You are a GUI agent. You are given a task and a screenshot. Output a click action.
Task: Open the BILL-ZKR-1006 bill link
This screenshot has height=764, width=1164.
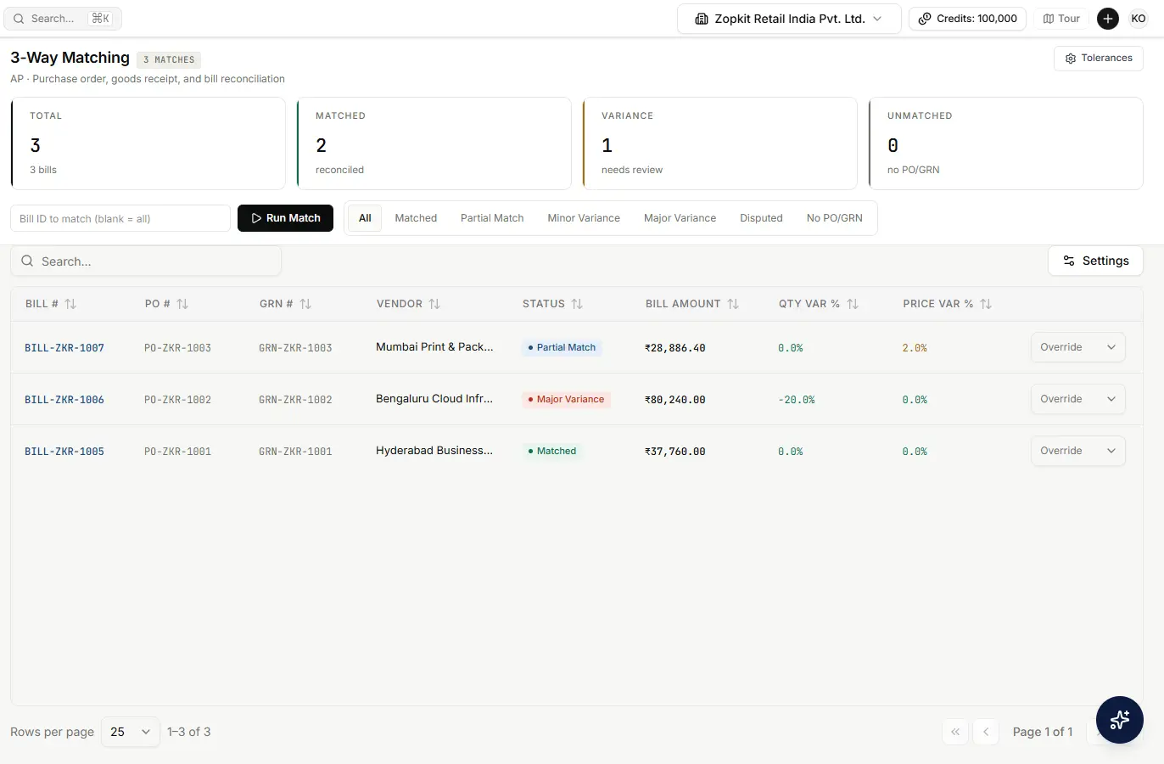pos(64,400)
